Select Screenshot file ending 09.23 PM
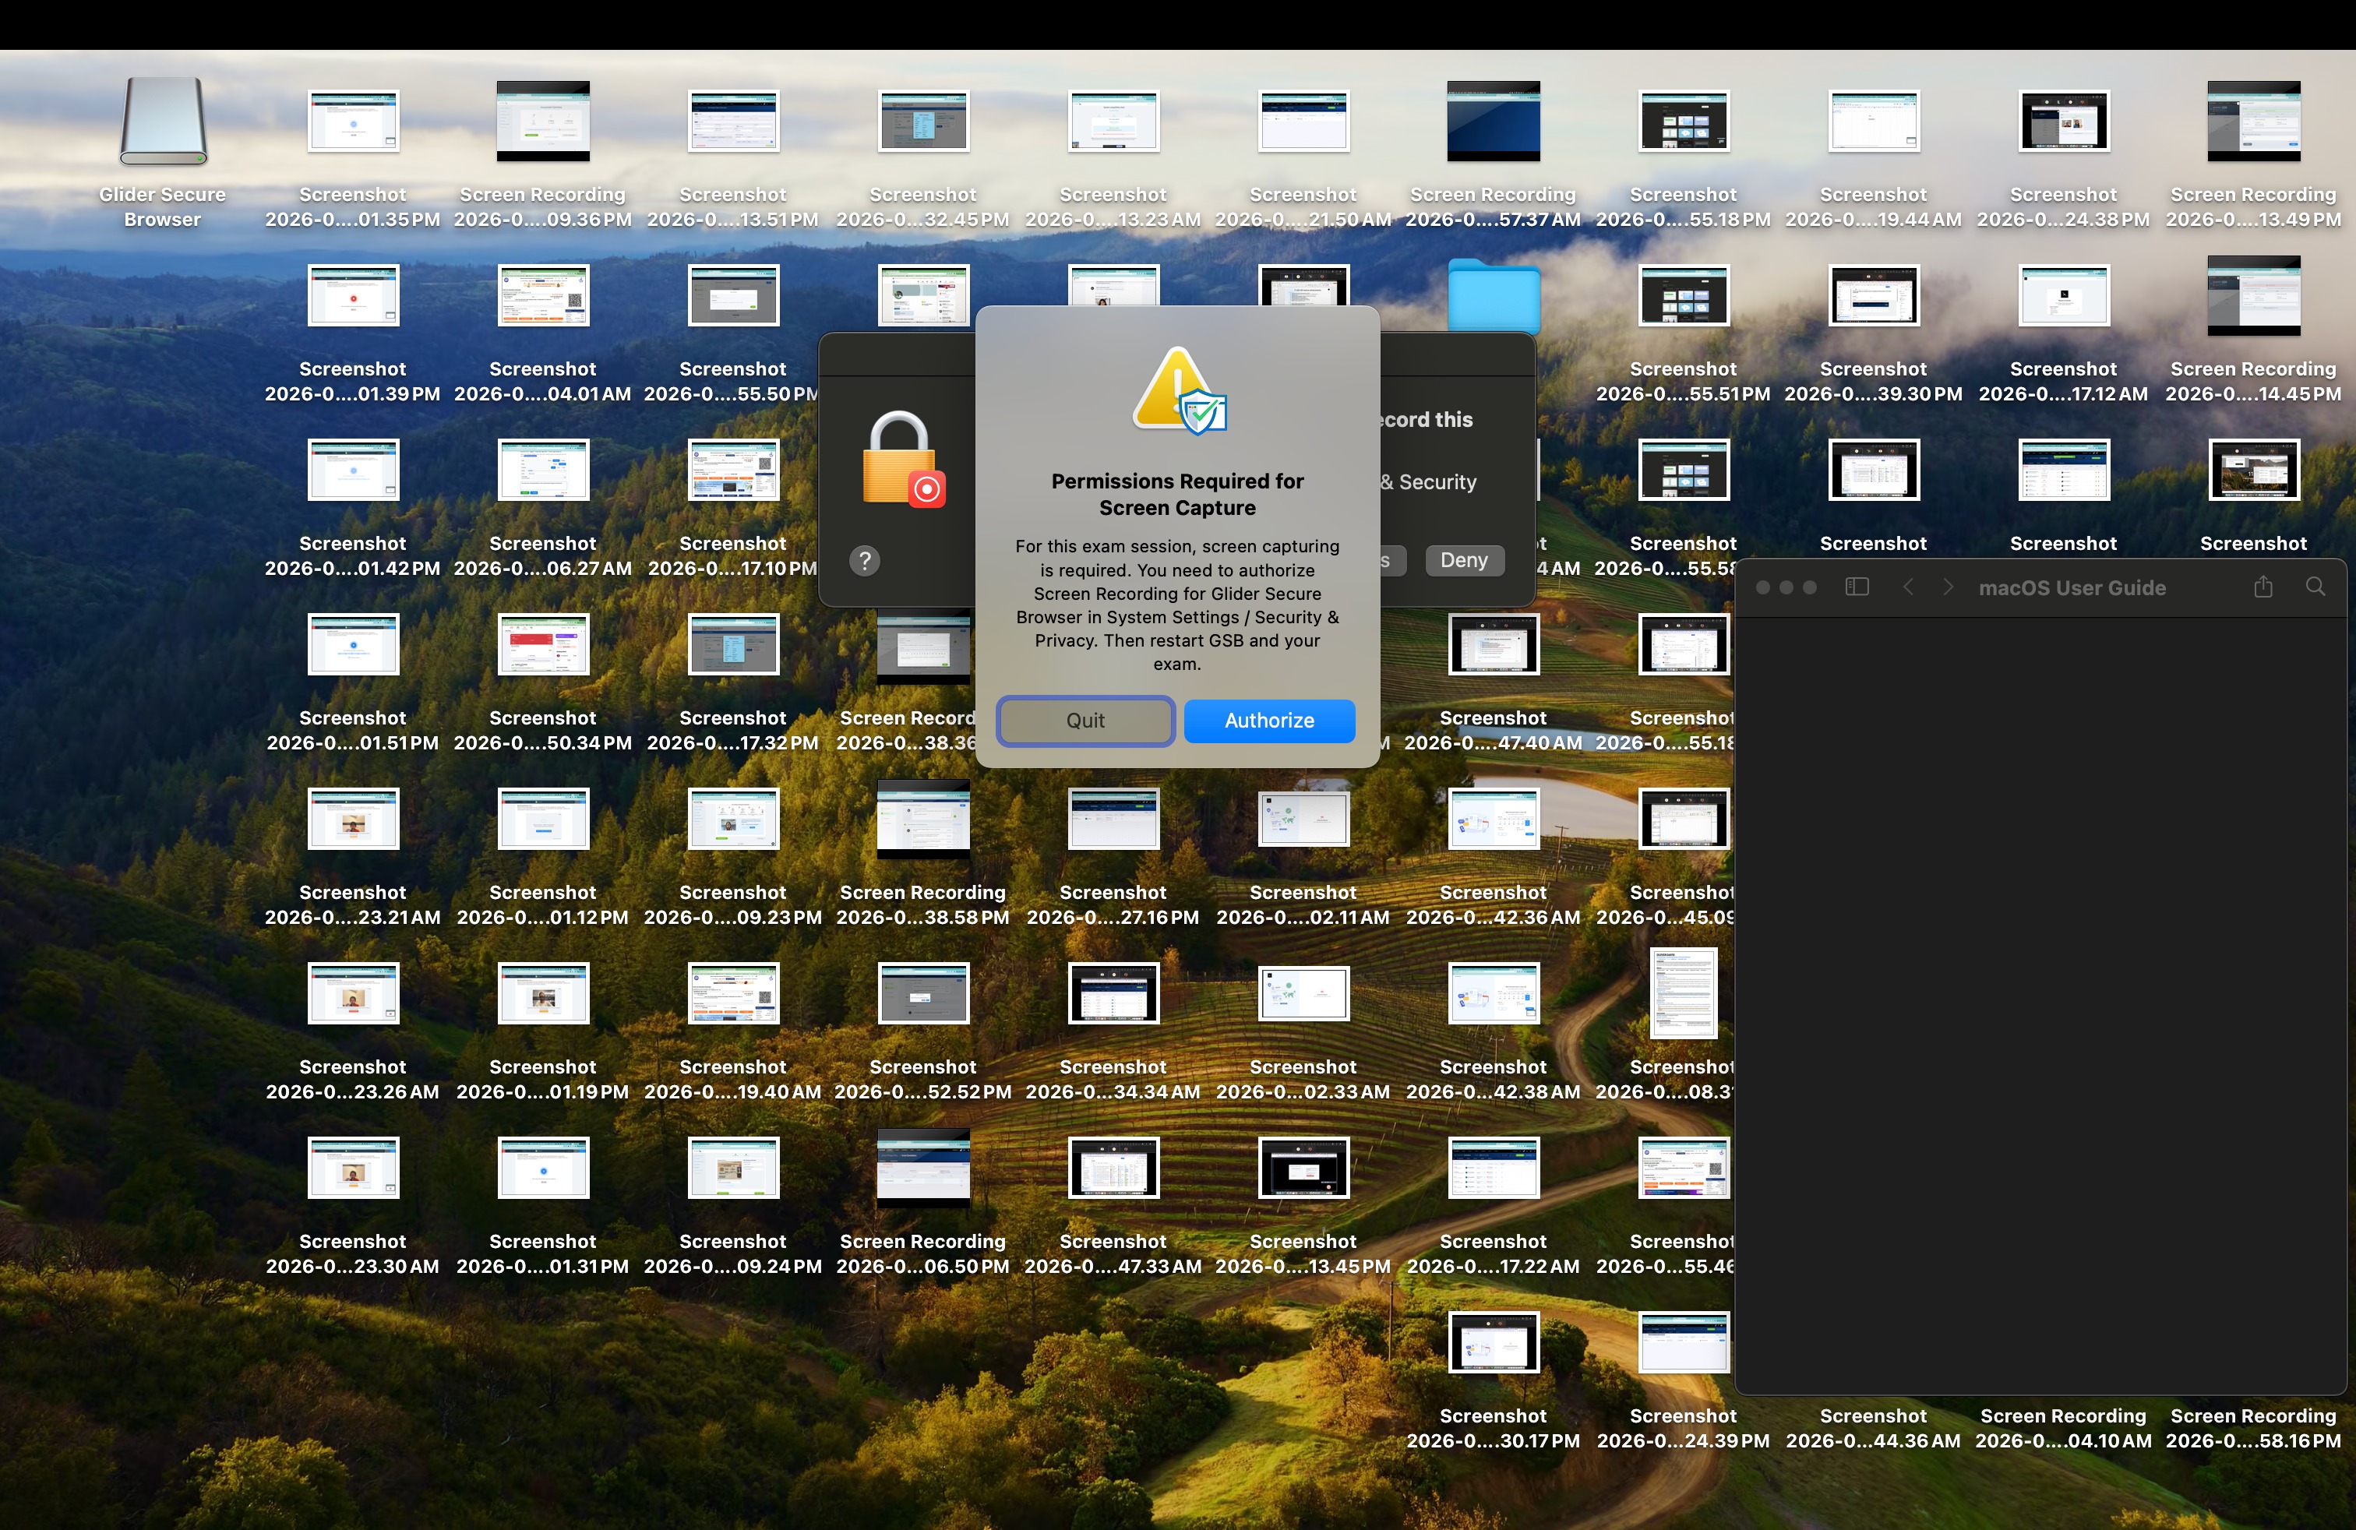This screenshot has height=1530, width=2356. pos(734,817)
